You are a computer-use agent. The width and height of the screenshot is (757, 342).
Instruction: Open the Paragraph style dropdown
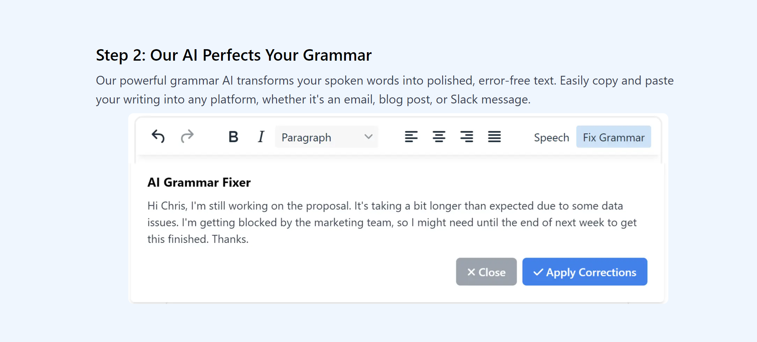click(321, 137)
